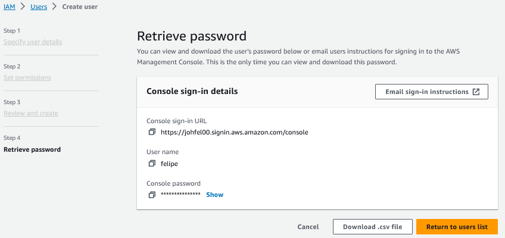This screenshot has height=238, width=505.
Task: Open the Set permissions step
Action: [27, 77]
